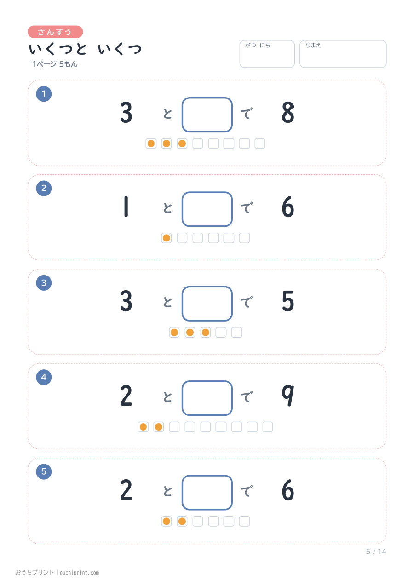The image size is (414, 586).
Task: Click the answer box between 3 and 5
Action: tap(207, 304)
